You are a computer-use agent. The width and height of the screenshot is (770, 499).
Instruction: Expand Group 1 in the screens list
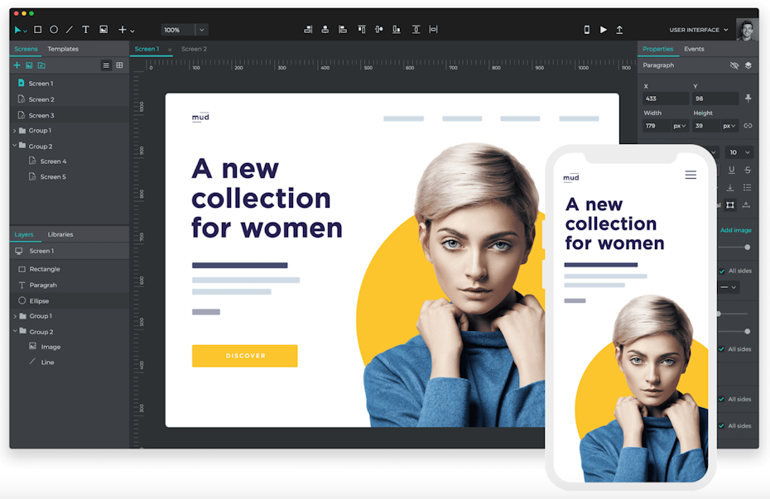[x=14, y=131]
